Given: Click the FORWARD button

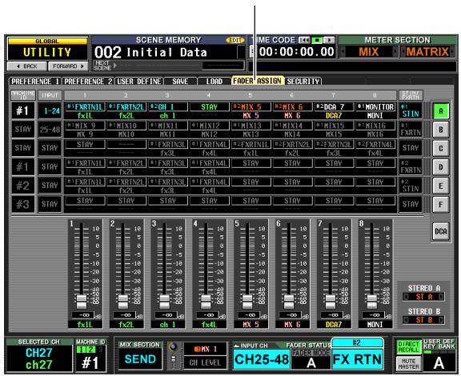Looking at the screenshot, I should (68, 66).
